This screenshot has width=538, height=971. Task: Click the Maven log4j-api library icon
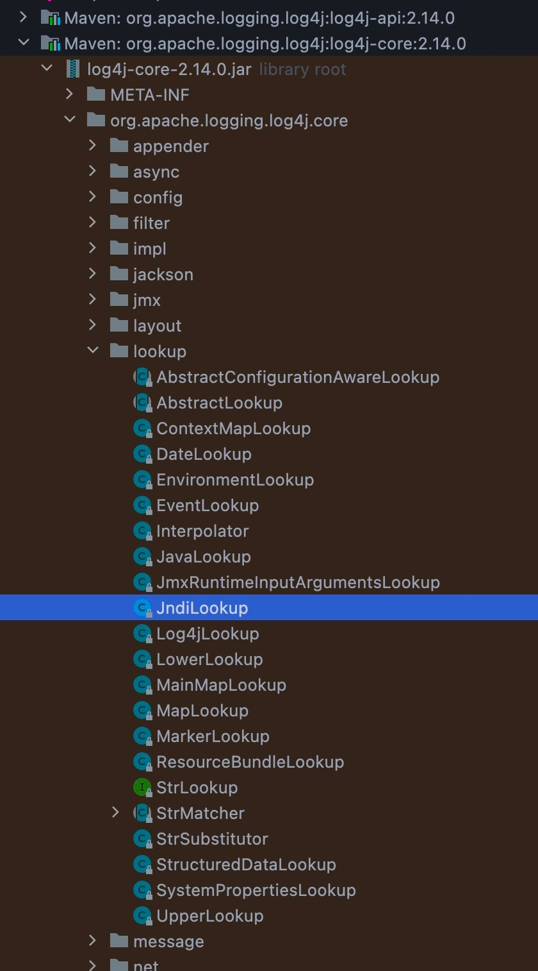tap(50, 18)
